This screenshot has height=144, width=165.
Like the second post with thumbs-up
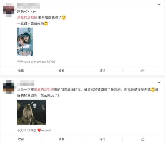143,139
